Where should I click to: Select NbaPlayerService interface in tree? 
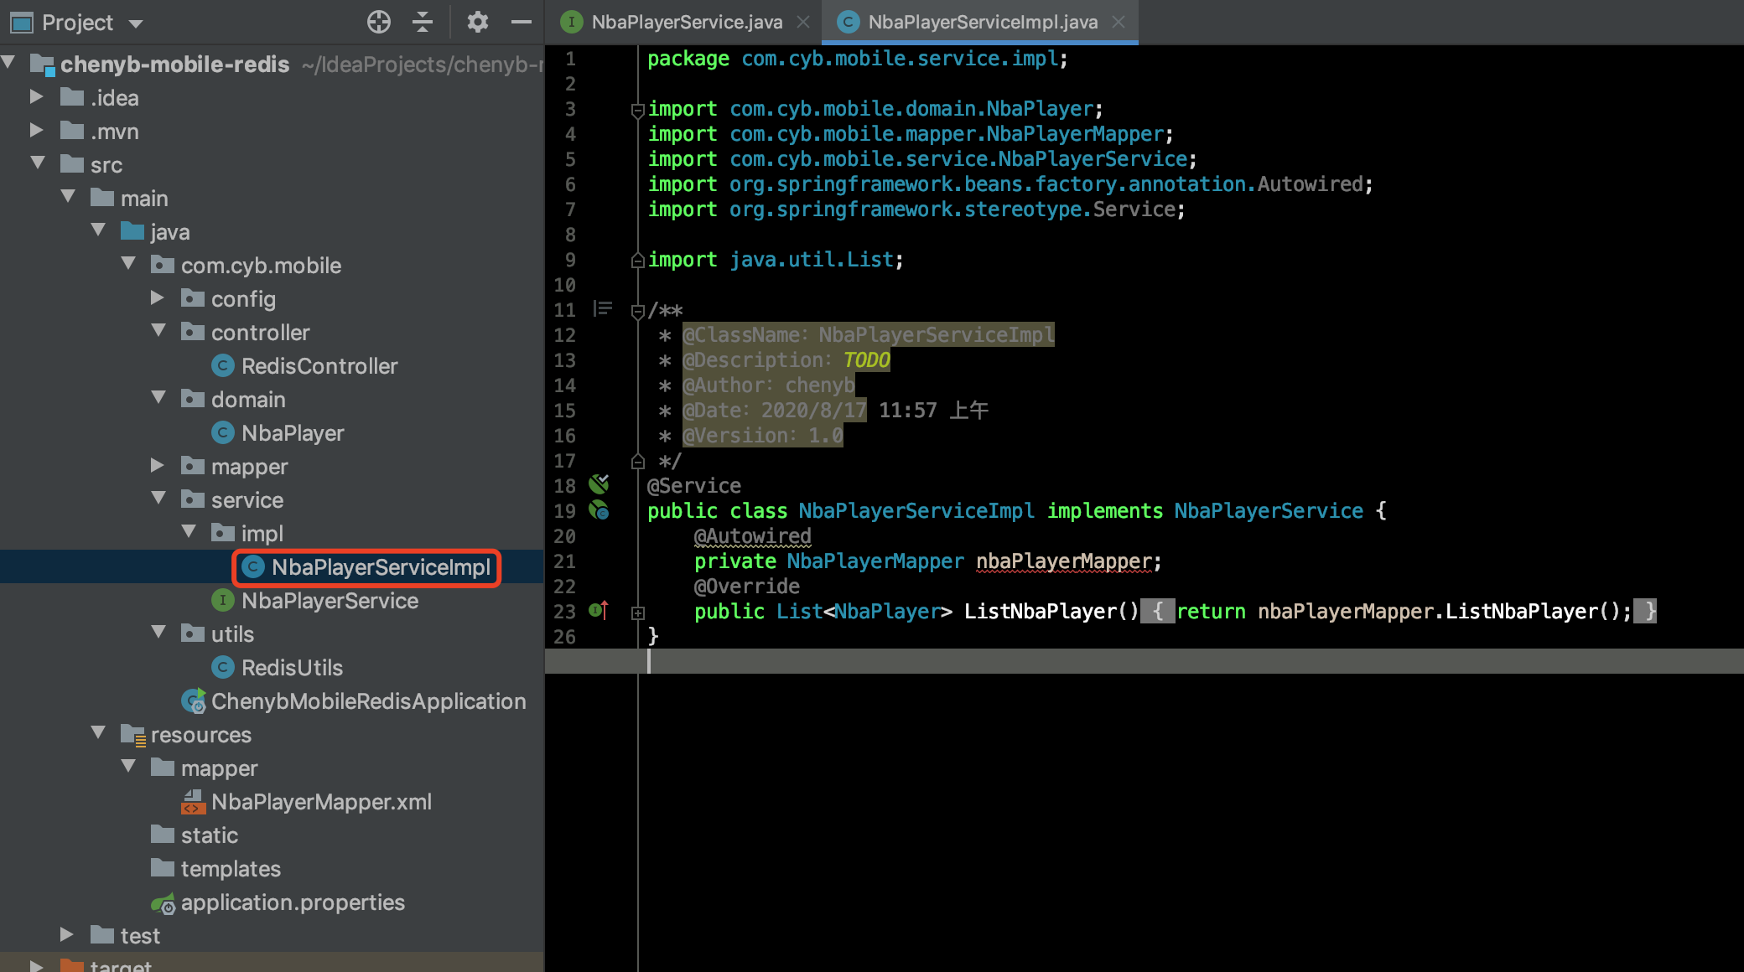point(330,601)
